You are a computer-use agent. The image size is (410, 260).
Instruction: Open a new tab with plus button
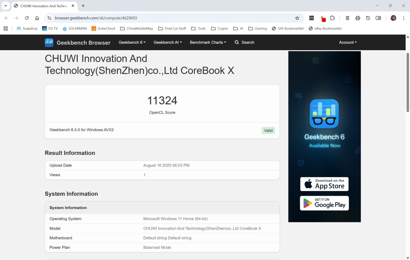[x=83, y=5]
